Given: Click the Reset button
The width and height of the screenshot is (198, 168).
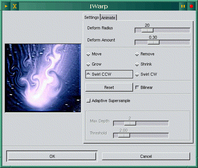Looking at the screenshot, I should pos(109,87).
